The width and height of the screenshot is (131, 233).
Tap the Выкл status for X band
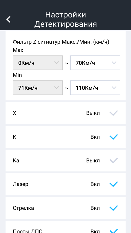(x=93, y=113)
